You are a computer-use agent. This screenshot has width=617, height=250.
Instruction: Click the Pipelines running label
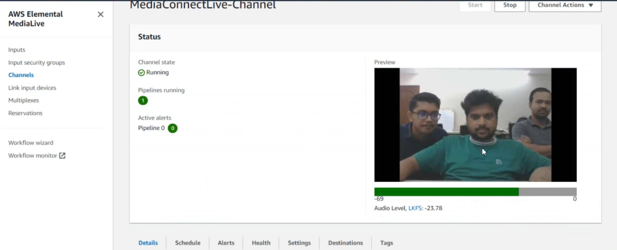point(161,90)
